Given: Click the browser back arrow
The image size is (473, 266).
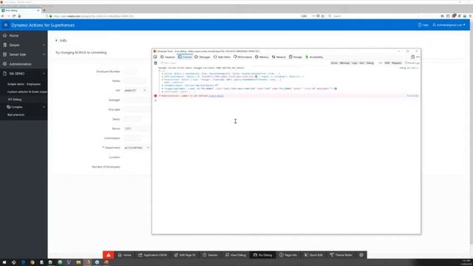Looking at the screenshot, I should pyautogui.click(x=3, y=16).
